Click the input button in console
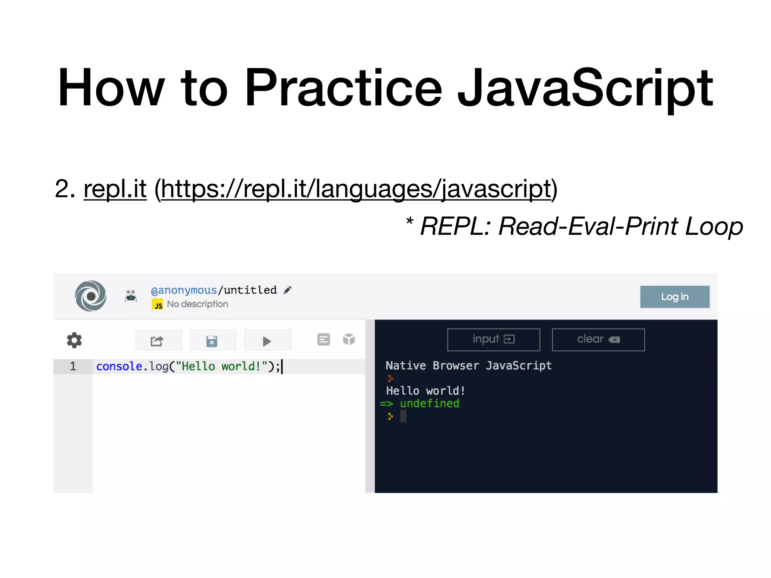 click(494, 340)
